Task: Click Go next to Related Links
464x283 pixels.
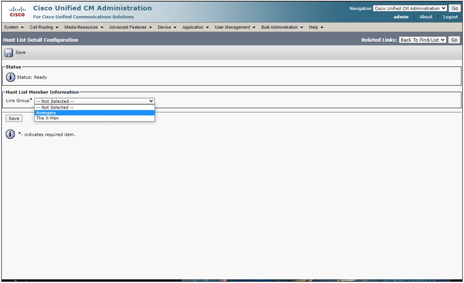Action: tap(454, 40)
